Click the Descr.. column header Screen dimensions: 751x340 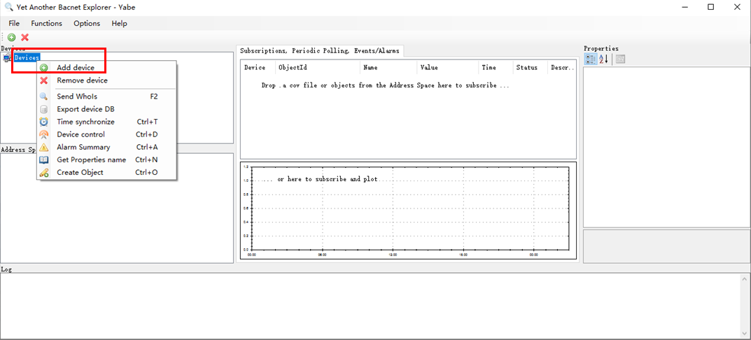pyautogui.click(x=562, y=68)
